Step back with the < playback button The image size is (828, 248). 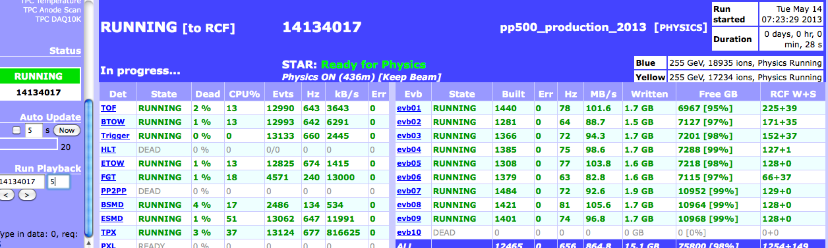(7, 194)
